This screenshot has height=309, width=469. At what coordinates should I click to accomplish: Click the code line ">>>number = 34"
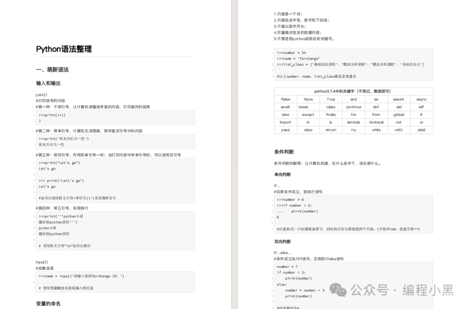point(291,53)
